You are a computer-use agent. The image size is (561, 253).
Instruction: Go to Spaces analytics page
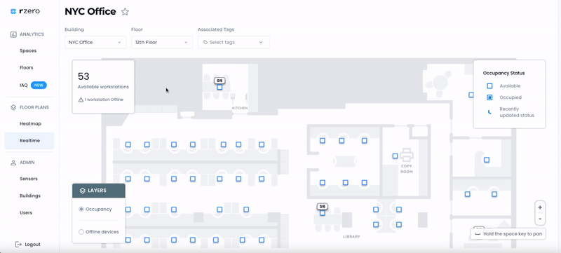click(28, 50)
